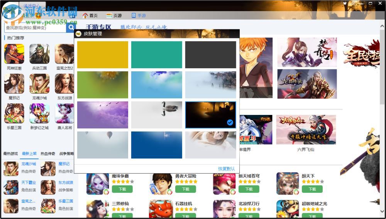The image size is (386, 219).
Task: Open the 东方战狼 icon in 热门推荐
Action: (x=64, y=84)
